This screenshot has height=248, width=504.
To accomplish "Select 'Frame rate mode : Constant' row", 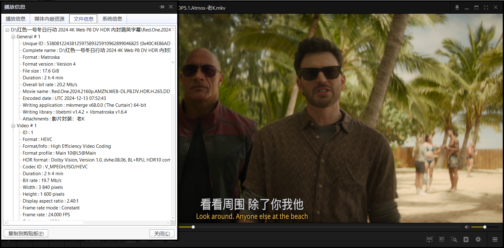I will [x=51, y=208].
